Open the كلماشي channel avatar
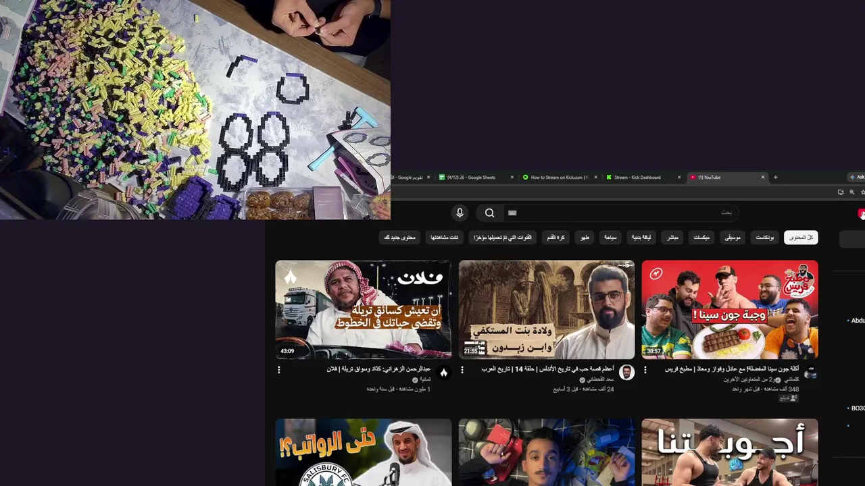This screenshot has height=486, width=865. [810, 373]
